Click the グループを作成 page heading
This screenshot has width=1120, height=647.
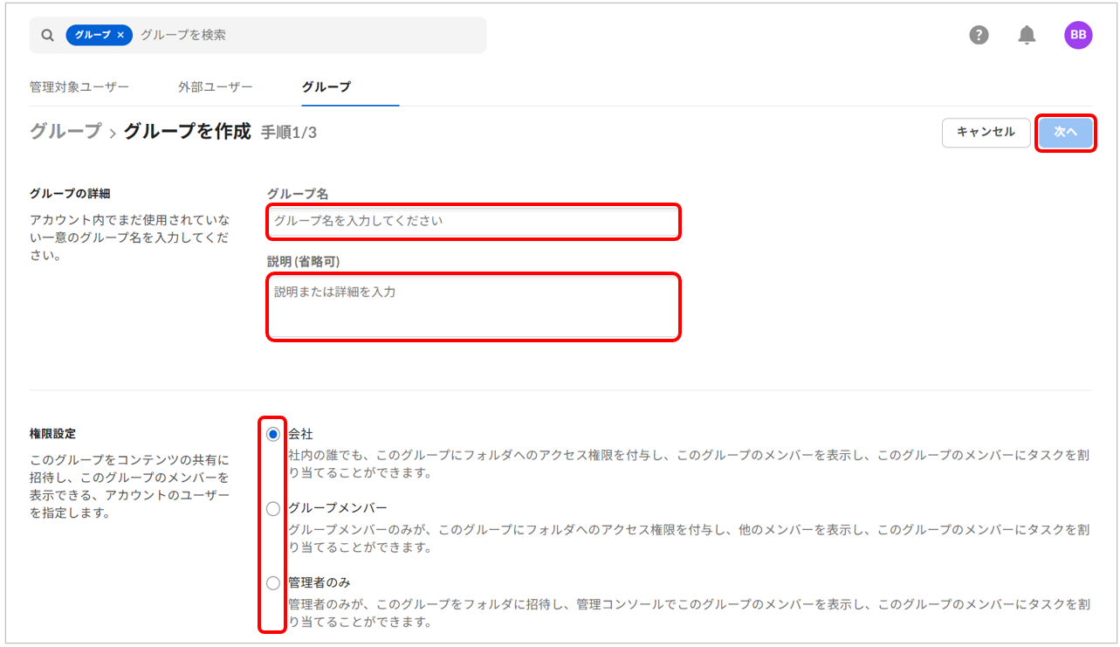[187, 132]
